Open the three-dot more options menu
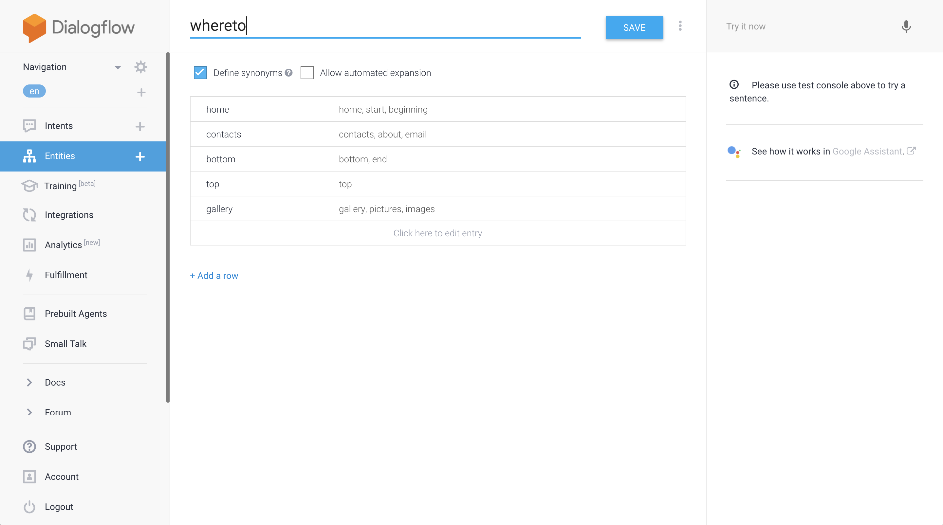This screenshot has width=943, height=525. (680, 26)
